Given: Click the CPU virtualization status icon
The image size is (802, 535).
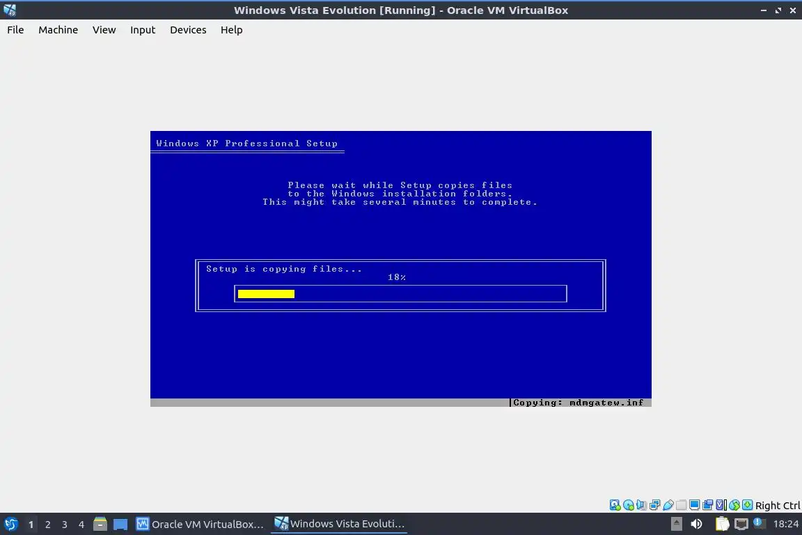Looking at the screenshot, I should pos(721,505).
